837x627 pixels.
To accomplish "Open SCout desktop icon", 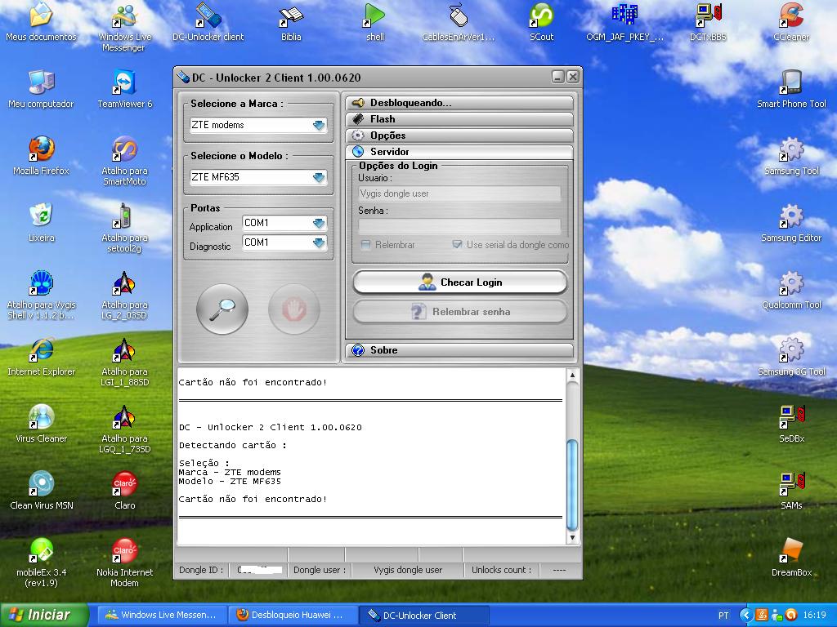I will (x=541, y=22).
